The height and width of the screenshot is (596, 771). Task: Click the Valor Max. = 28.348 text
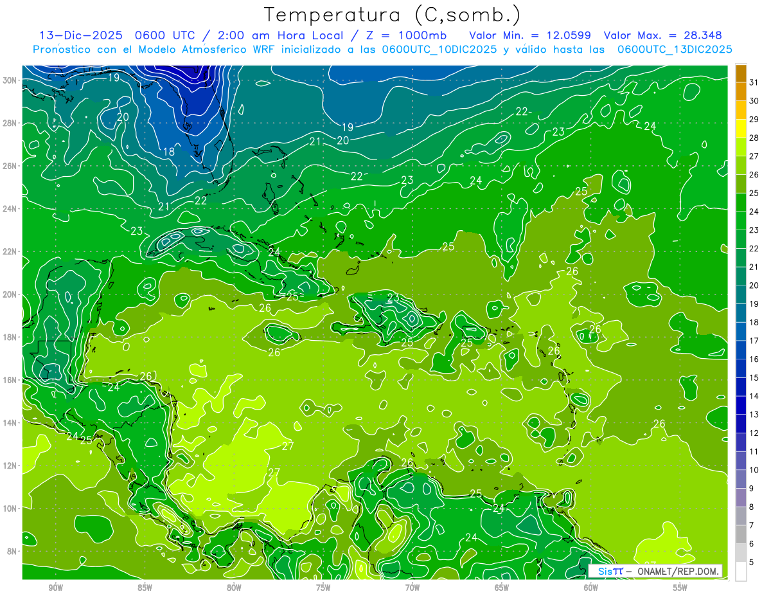(663, 35)
